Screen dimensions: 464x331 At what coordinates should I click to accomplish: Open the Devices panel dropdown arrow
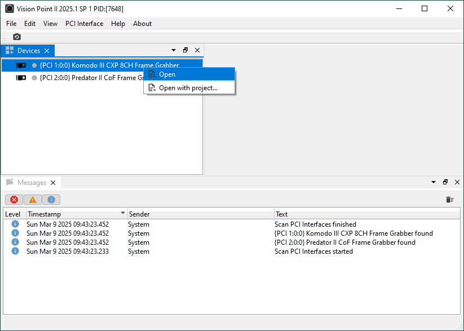[174, 50]
